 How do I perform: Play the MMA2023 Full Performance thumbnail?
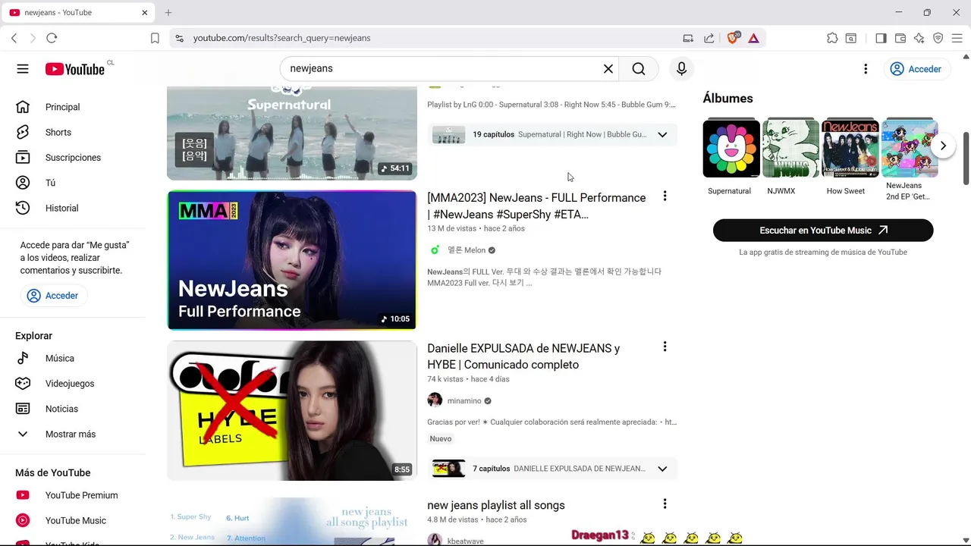tap(292, 260)
